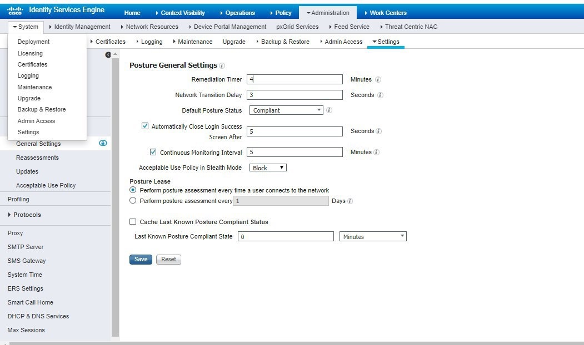The width and height of the screenshot is (584, 345).
Task: Enable Cache Last Known Posture Compliant Status
Action: [133, 221]
